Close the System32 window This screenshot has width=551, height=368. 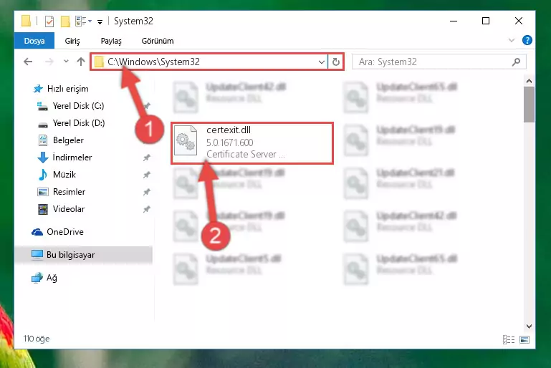coord(518,21)
